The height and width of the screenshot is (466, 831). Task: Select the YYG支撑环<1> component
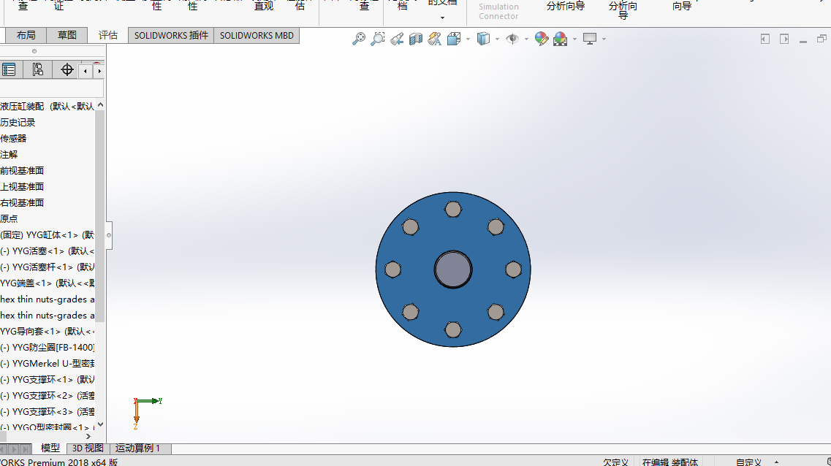point(48,379)
